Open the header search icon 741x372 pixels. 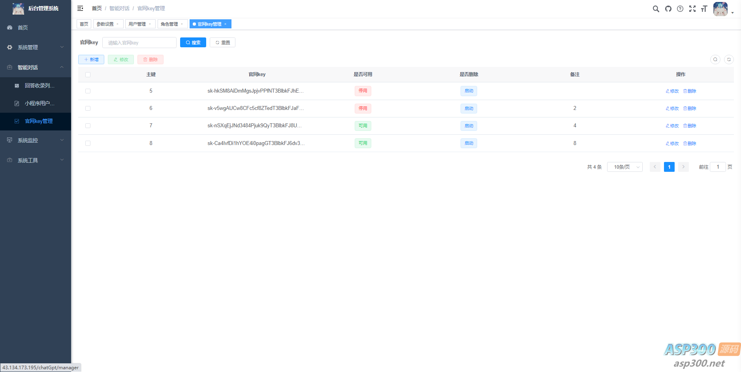point(656,9)
